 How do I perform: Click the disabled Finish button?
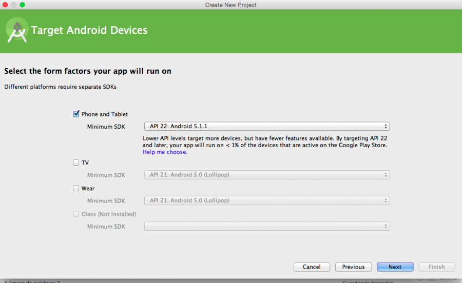tap(437, 267)
